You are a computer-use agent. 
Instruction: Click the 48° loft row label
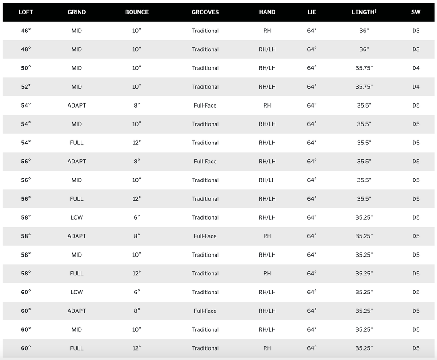click(x=26, y=49)
